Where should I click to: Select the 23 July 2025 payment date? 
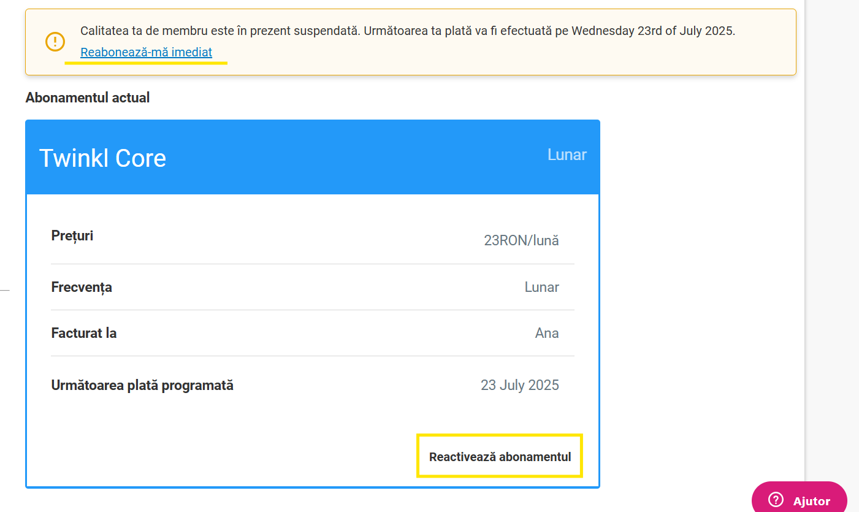[x=520, y=385]
